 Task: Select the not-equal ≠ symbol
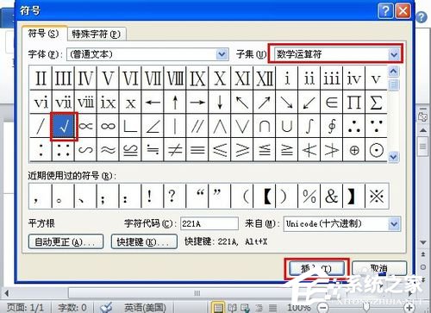(x=175, y=150)
